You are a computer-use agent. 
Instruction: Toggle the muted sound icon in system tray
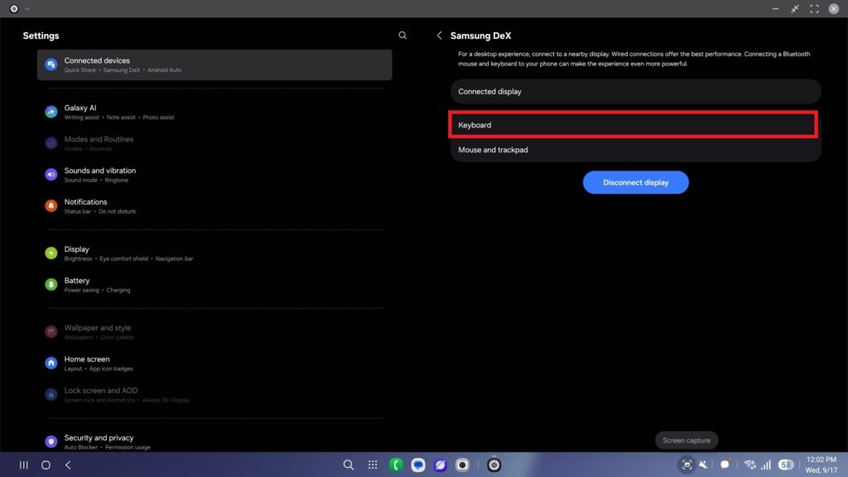tap(703, 465)
